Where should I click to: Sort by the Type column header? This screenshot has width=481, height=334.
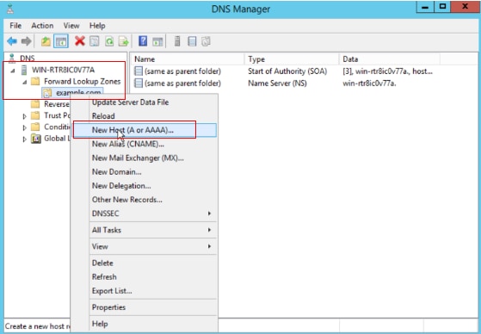(x=292, y=59)
